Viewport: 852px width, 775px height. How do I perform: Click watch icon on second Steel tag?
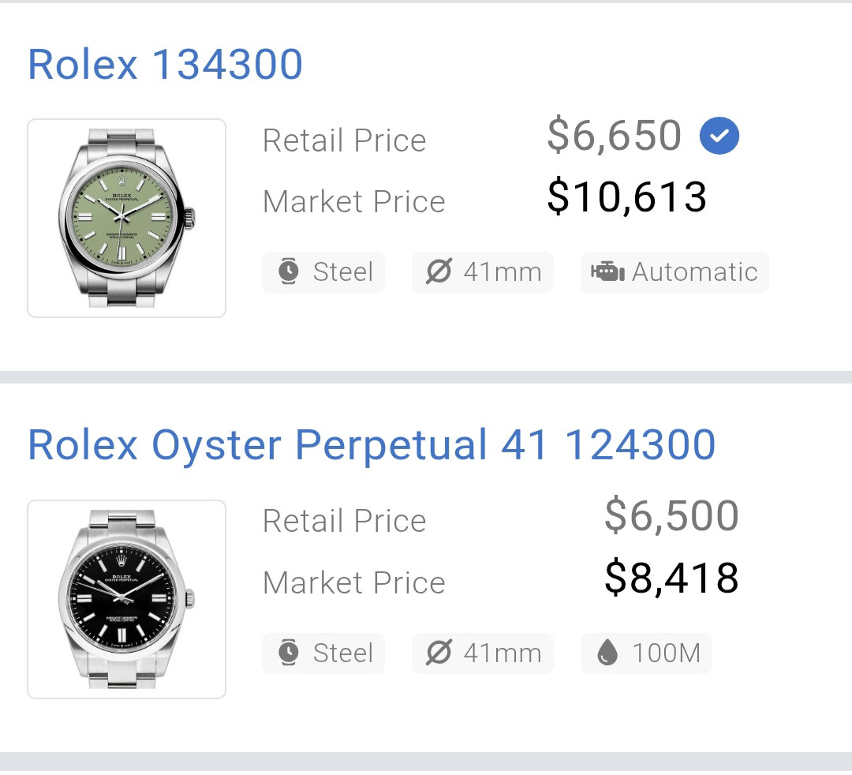tap(290, 653)
